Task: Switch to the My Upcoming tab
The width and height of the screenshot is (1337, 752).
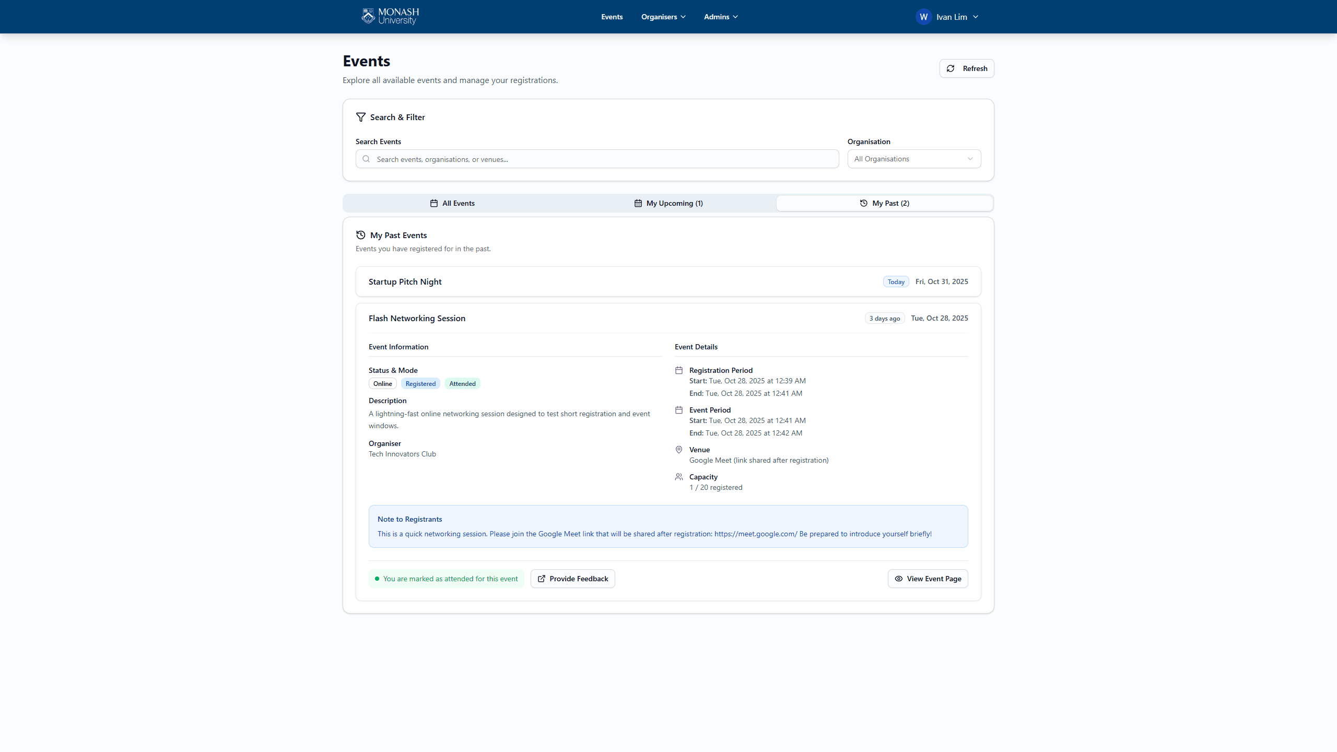Action: pyautogui.click(x=668, y=203)
